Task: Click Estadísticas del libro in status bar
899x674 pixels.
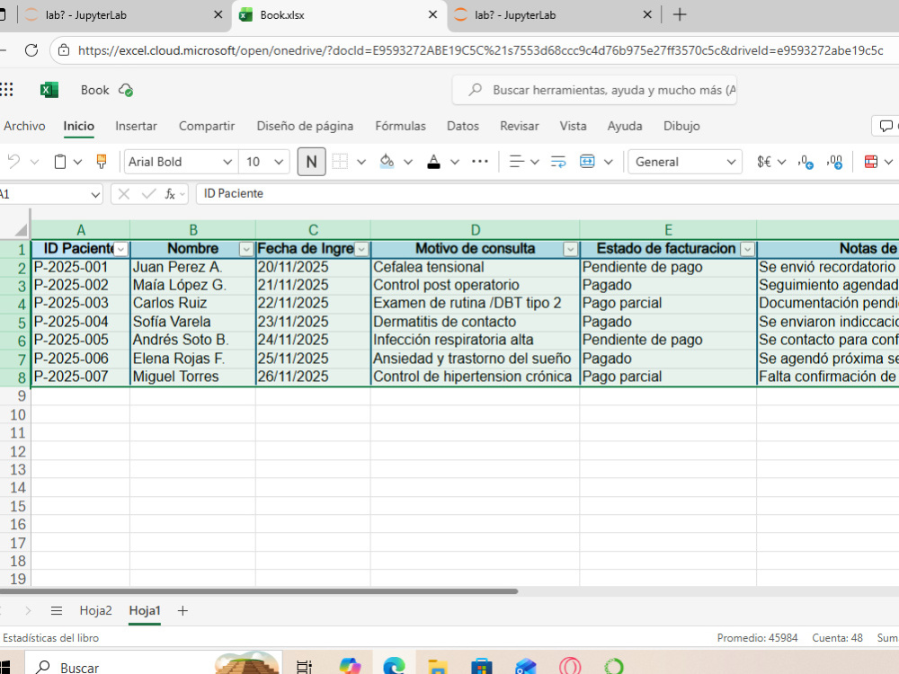Action: [50, 638]
